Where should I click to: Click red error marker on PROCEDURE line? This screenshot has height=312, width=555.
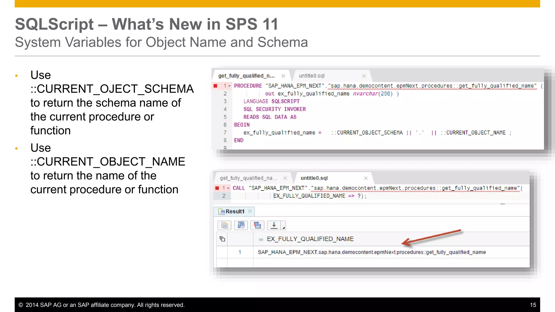tap(215, 86)
